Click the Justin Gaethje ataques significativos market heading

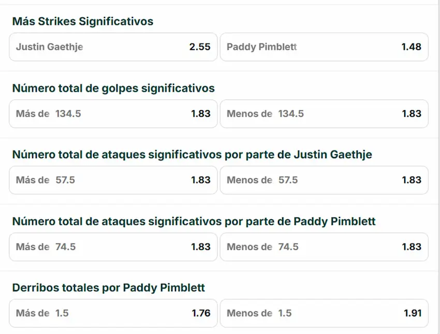tap(192, 155)
